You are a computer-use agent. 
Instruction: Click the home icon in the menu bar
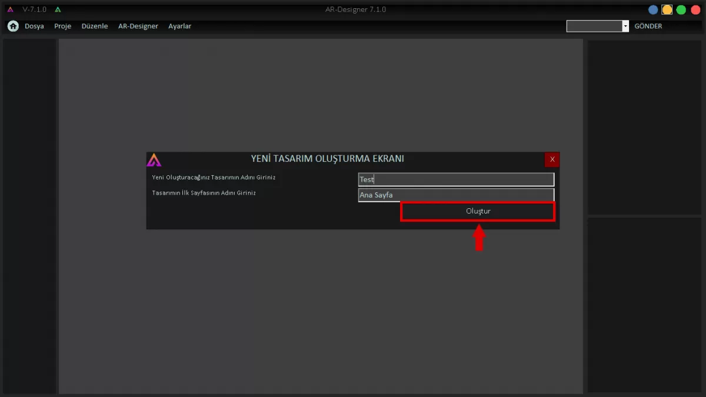13,26
